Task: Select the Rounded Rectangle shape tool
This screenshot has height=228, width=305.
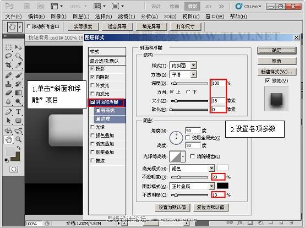Action: tap(18, 121)
